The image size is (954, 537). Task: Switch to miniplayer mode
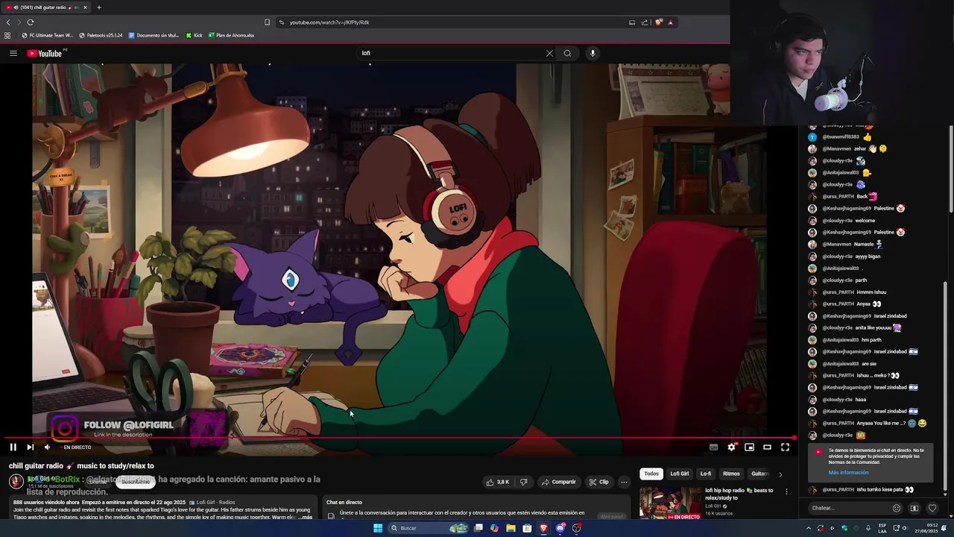749,447
